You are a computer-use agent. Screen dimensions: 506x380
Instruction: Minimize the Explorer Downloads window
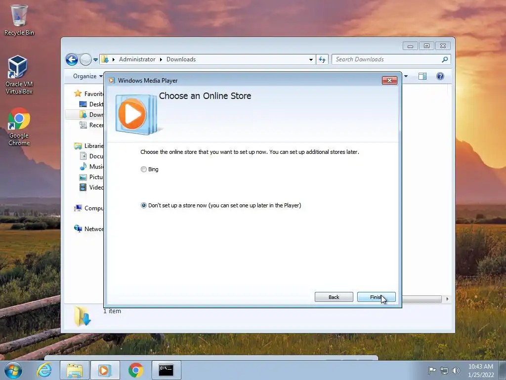click(x=410, y=46)
